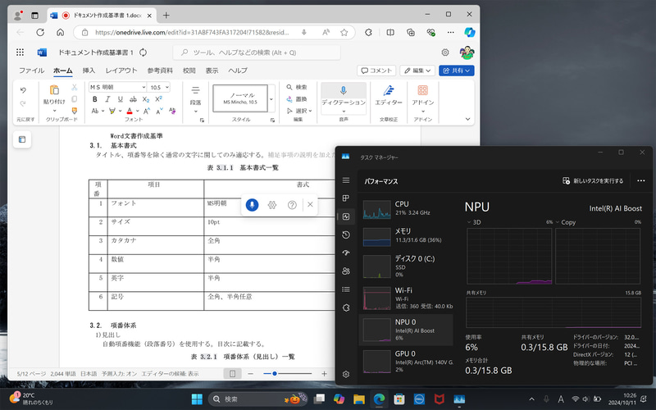
Task: Click 検索 find button in ribbon
Action: (x=297, y=87)
